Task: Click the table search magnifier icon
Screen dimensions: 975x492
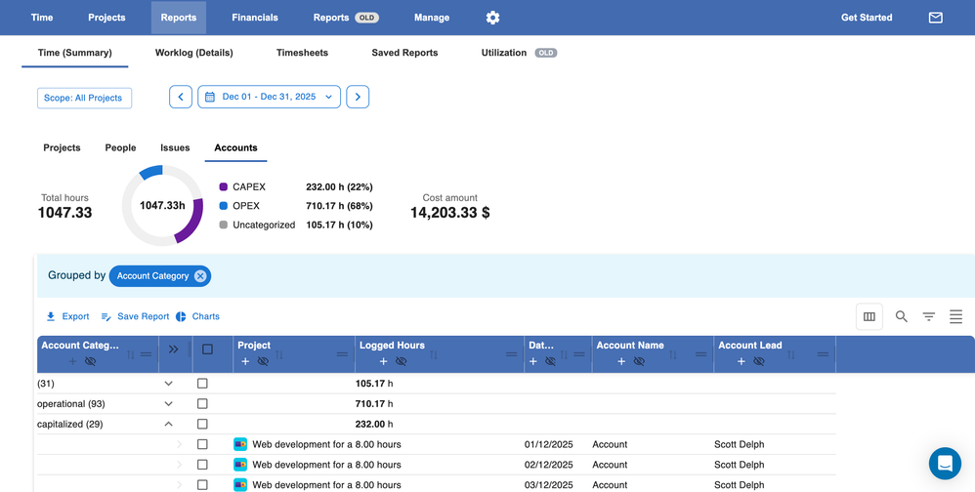Action: point(901,316)
